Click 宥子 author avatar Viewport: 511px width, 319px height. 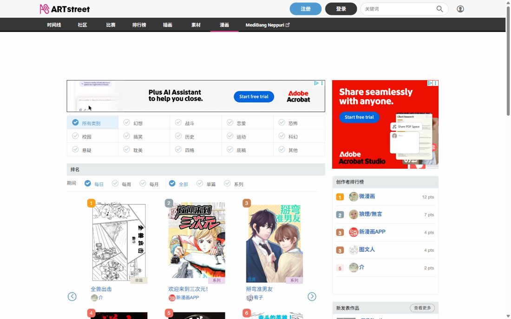coord(249,298)
